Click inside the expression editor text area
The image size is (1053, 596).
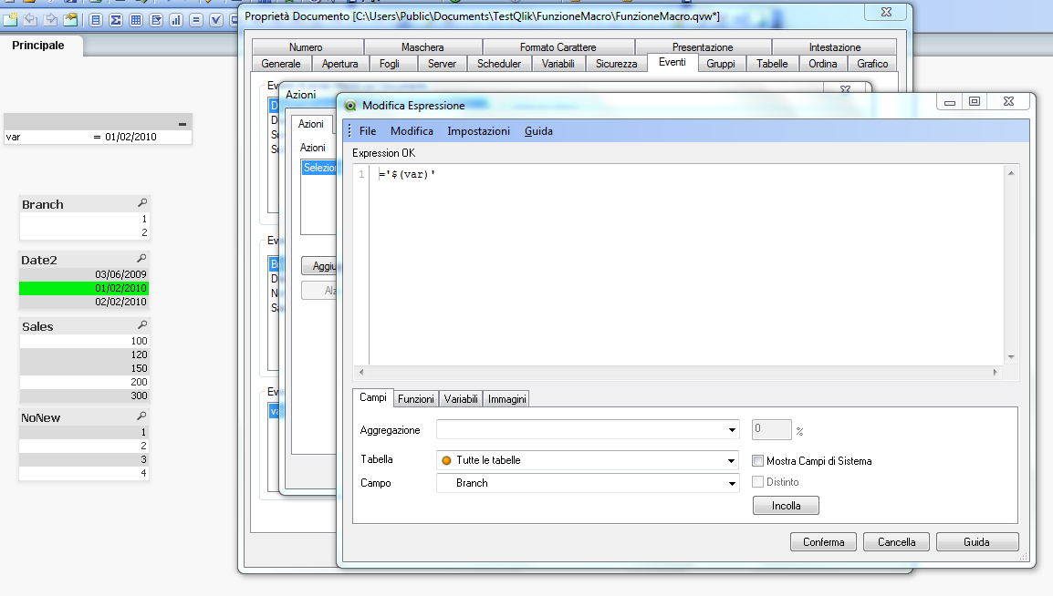coord(685,265)
